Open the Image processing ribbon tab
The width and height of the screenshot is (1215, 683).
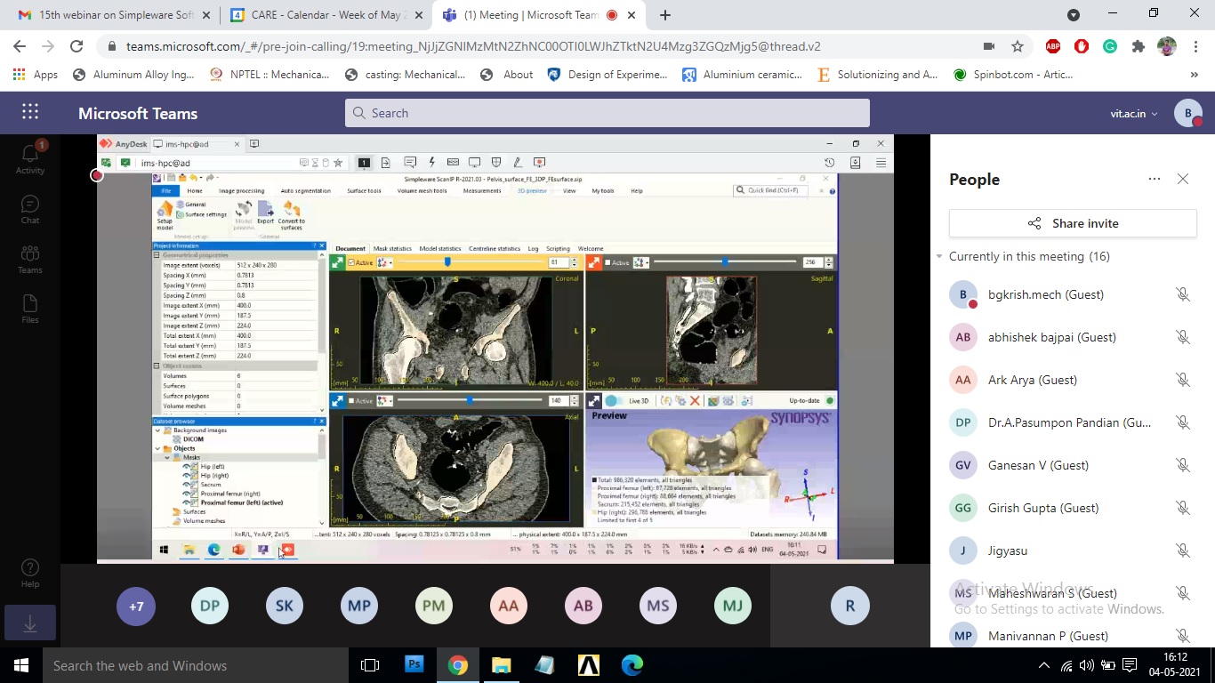pyautogui.click(x=241, y=190)
